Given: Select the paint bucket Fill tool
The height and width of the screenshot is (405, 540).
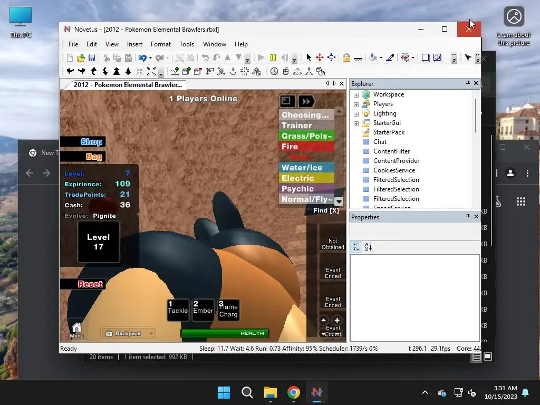Looking at the screenshot, I should pyautogui.click(x=373, y=57).
